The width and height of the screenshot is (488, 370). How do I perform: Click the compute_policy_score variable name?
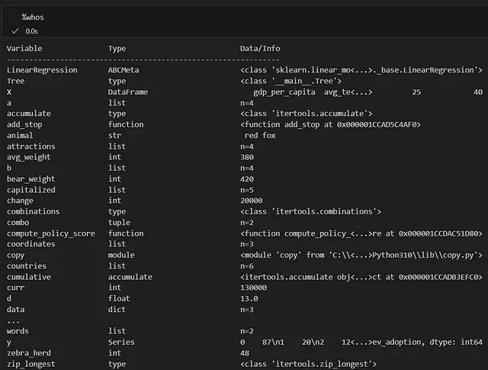51,233
